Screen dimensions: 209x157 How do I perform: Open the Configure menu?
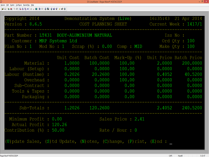(19, 5)
